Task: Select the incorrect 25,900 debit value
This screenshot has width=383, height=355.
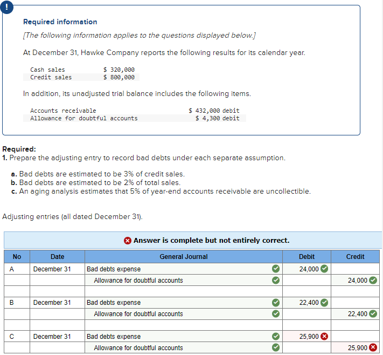Action: pos(309,337)
